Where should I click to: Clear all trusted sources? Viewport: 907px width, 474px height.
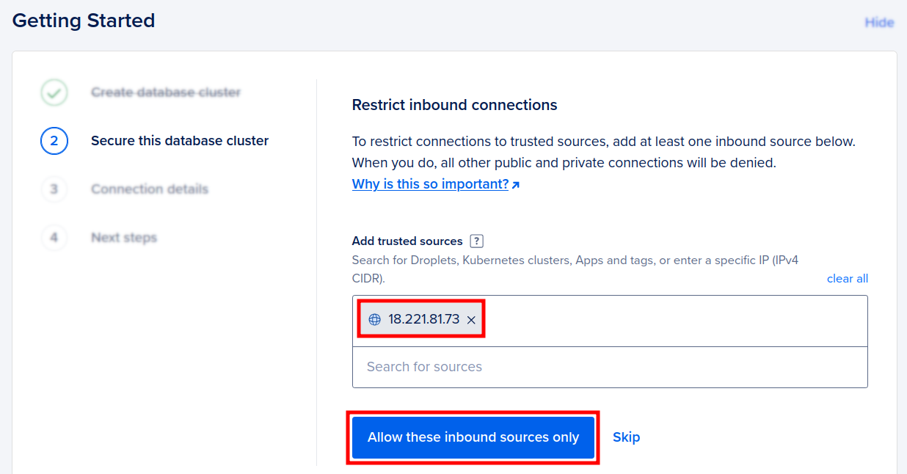pos(847,279)
